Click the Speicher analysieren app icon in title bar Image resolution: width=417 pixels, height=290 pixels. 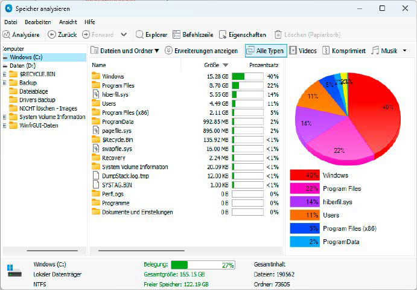click(8, 8)
